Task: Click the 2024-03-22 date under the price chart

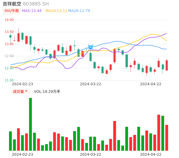Action: (x=91, y=84)
